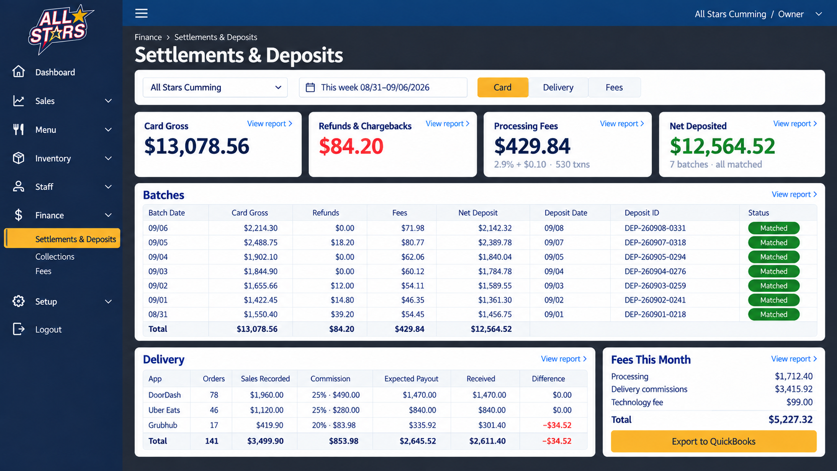
Task: Click Technology fee $99.00 value
Action: [799, 402]
